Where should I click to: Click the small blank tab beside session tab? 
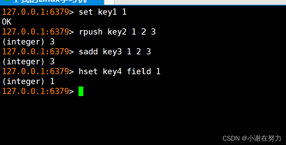[x=109, y=2]
